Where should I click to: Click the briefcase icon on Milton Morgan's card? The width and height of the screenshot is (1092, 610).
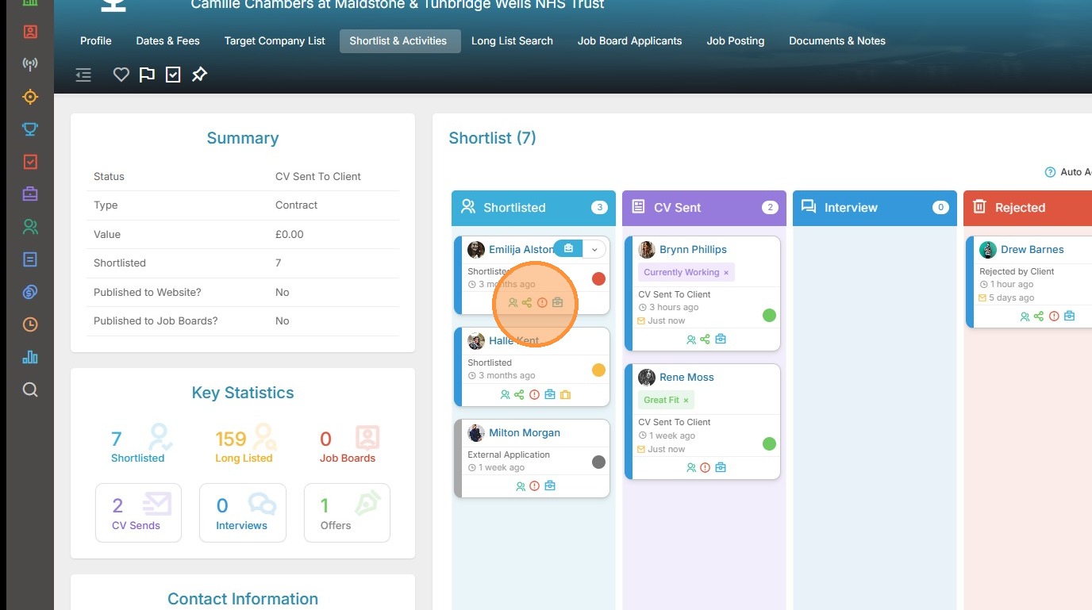550,486
